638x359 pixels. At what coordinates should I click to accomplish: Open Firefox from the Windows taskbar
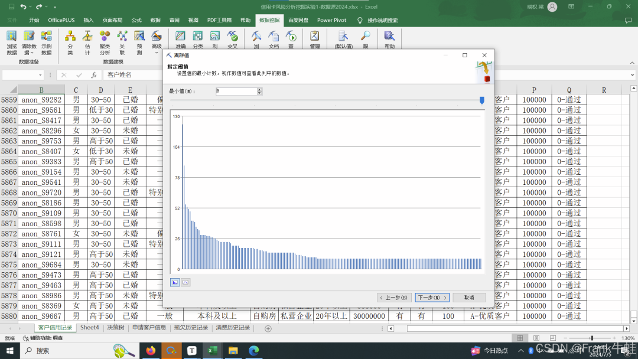click(150, 351)
